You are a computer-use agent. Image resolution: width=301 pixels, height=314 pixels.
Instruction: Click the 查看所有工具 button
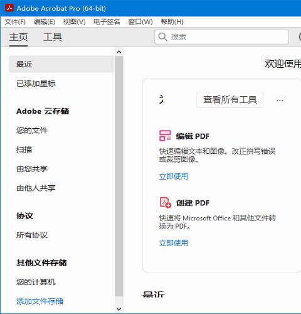point(230,100)
